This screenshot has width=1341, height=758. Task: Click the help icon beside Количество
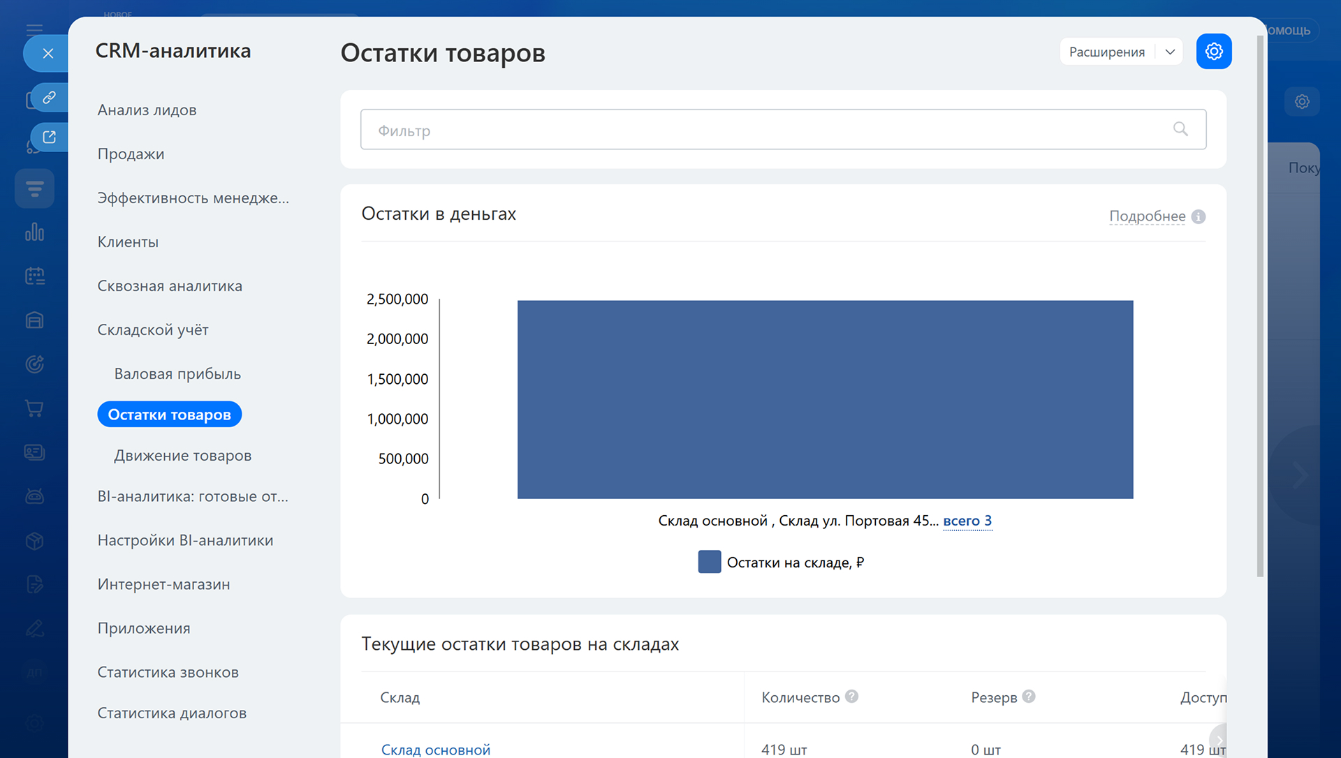click(x=851, y=697)
